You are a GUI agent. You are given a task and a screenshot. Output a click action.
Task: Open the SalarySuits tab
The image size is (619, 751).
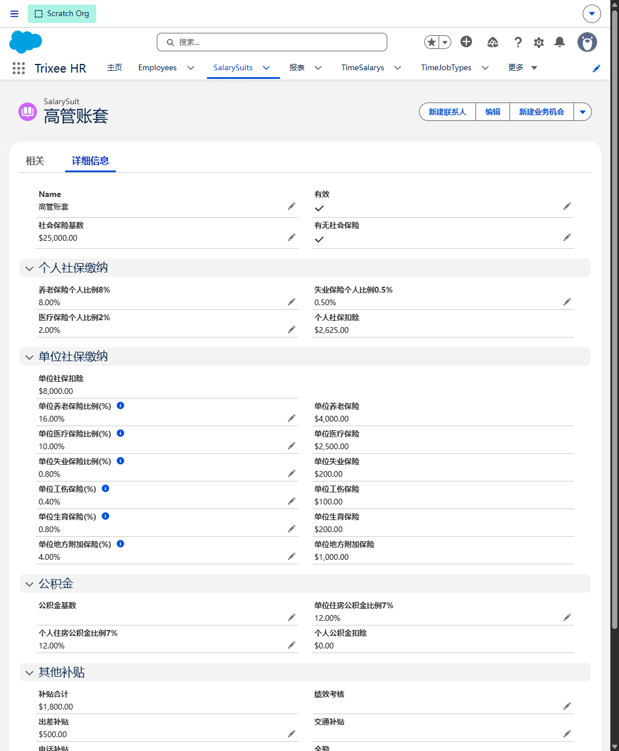pyautogui.click(x=233, y=68)
